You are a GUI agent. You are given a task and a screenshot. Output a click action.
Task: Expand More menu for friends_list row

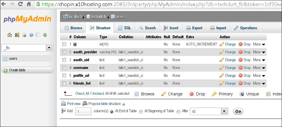pos(259,83)
